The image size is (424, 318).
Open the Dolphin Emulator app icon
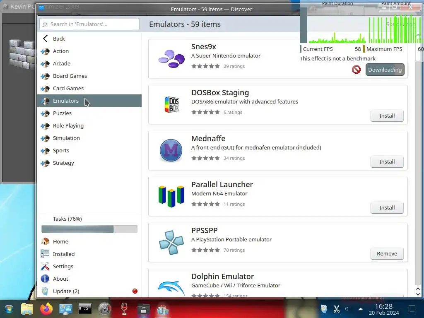[171, 288]
